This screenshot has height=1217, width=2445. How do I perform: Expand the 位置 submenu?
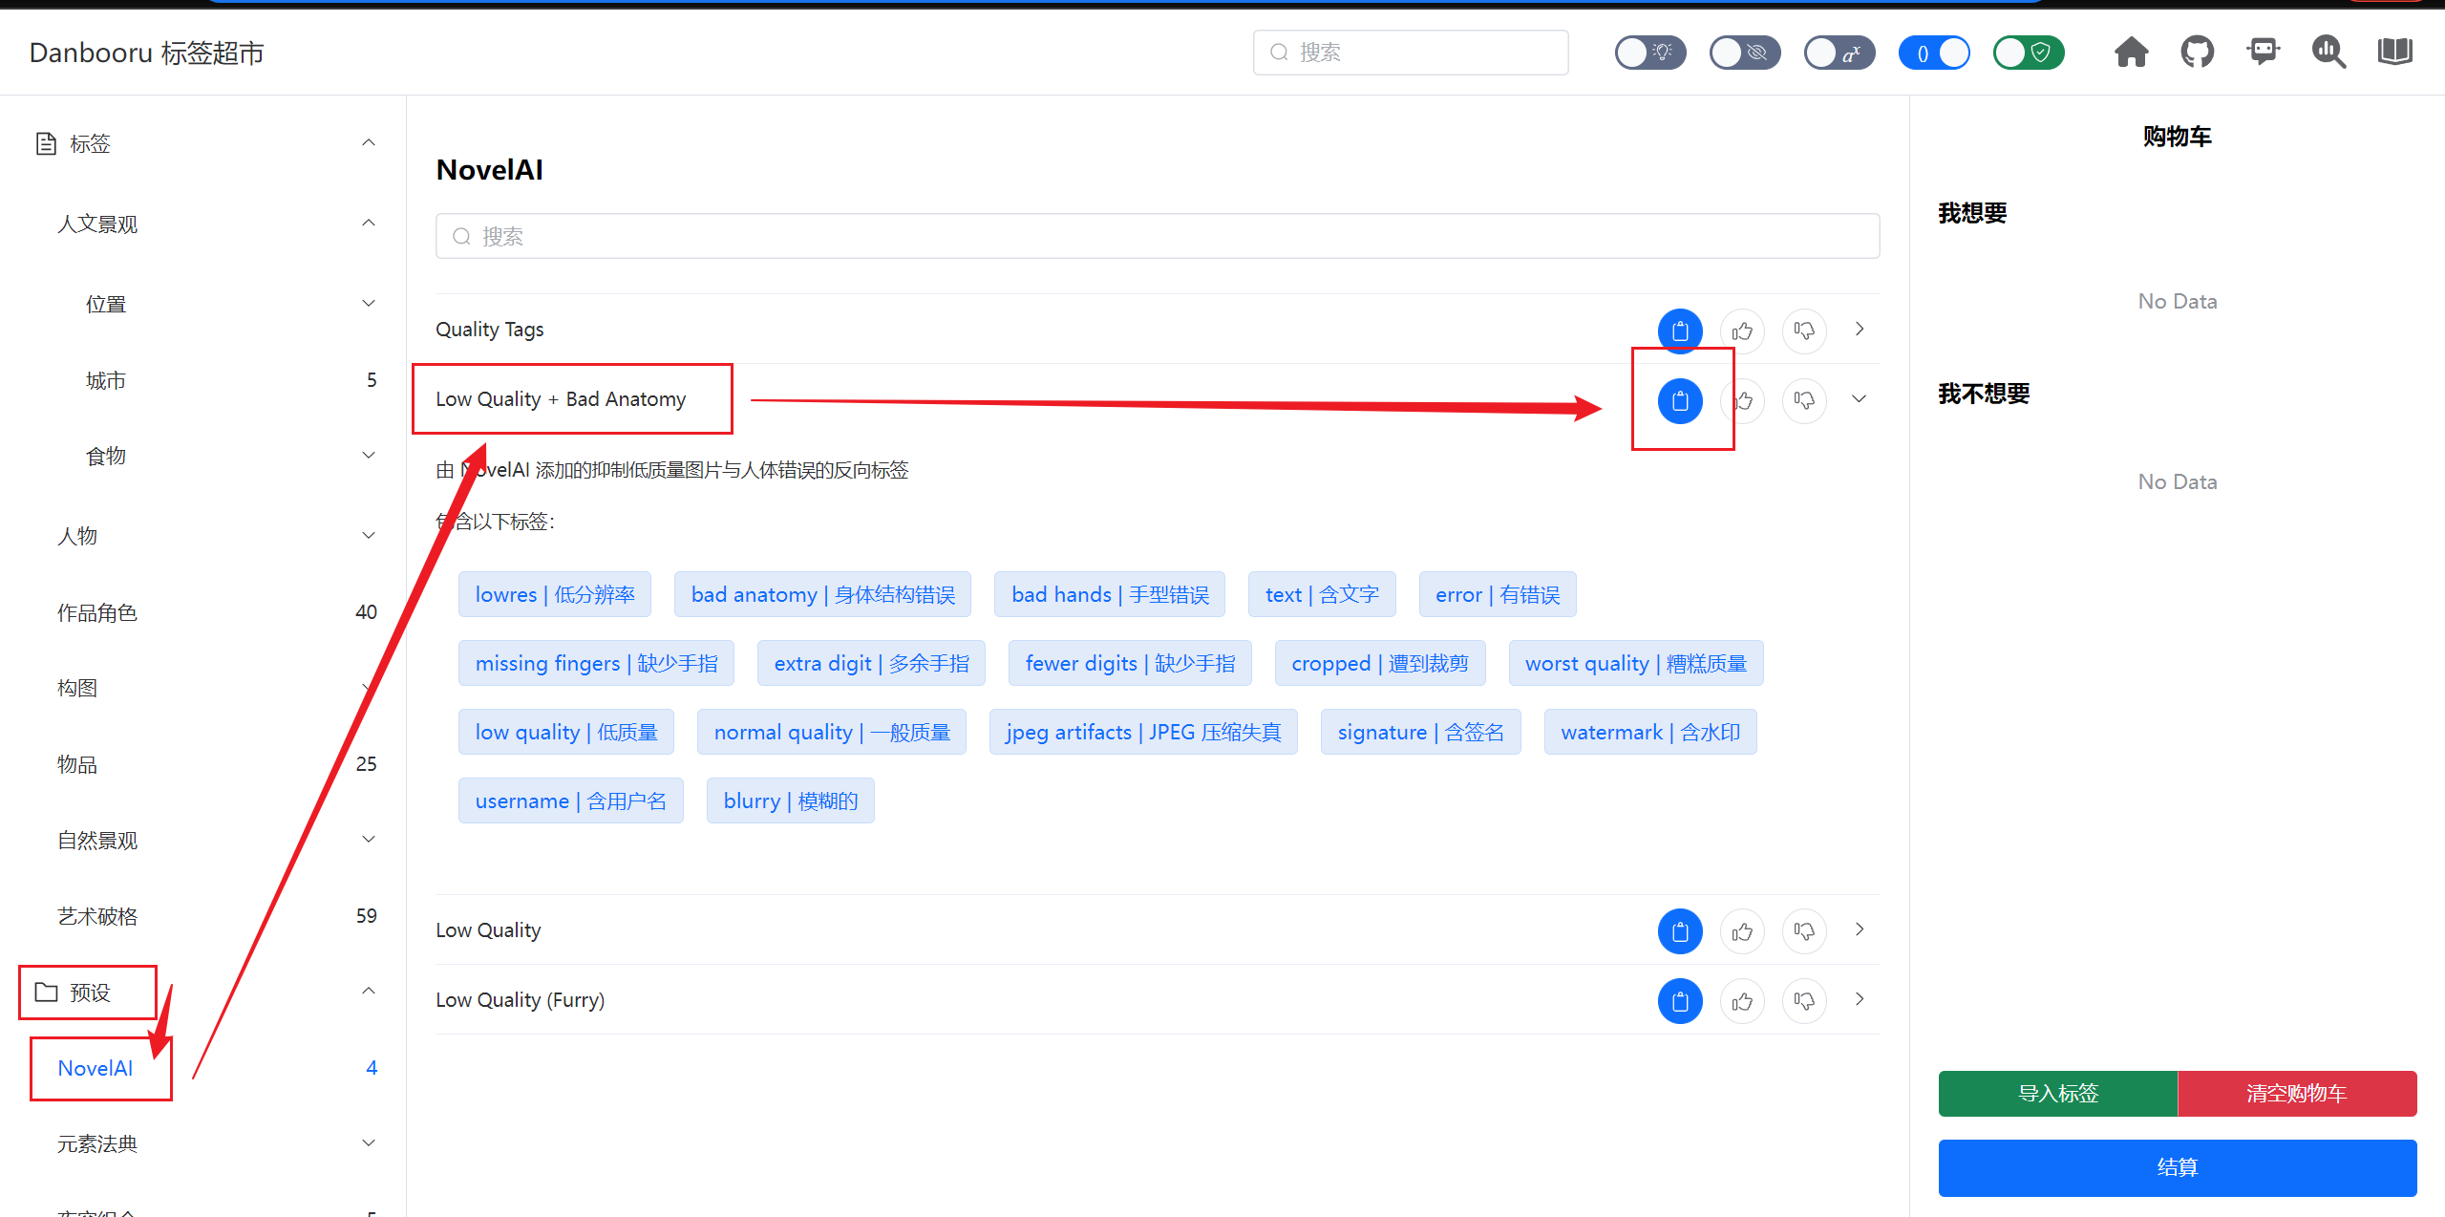tap(202, 304)
